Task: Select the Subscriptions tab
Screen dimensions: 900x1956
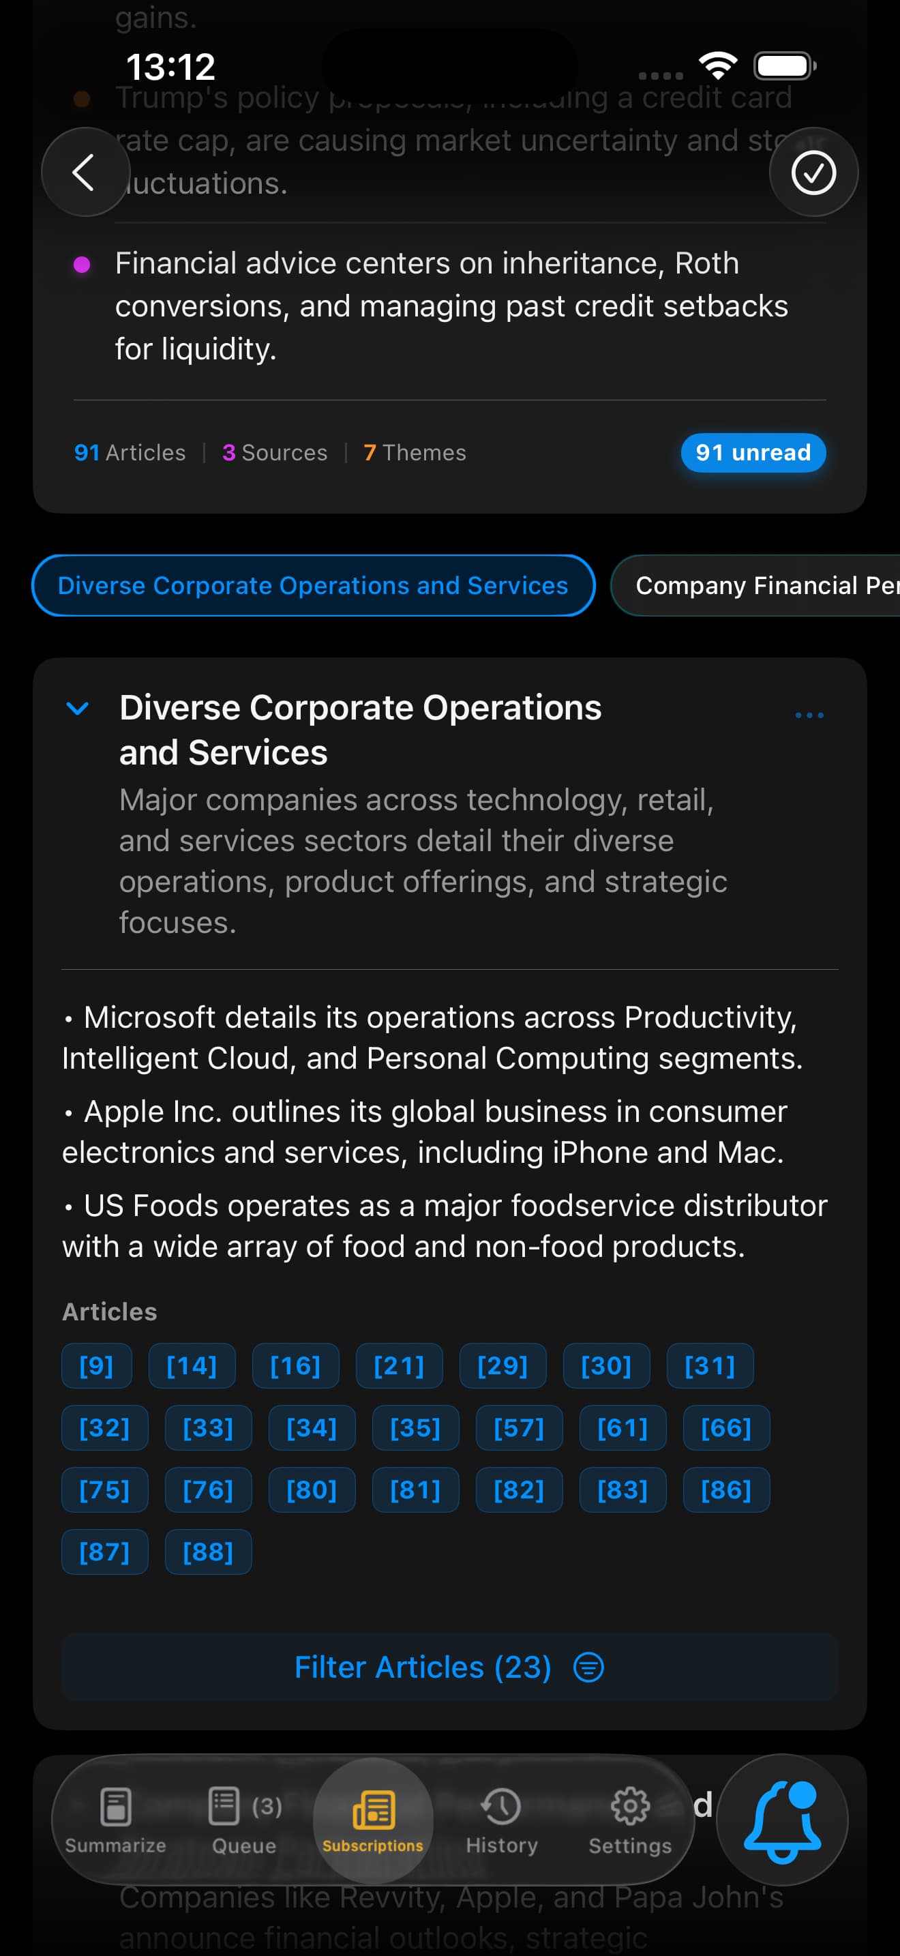Action: pos(372,1820)
